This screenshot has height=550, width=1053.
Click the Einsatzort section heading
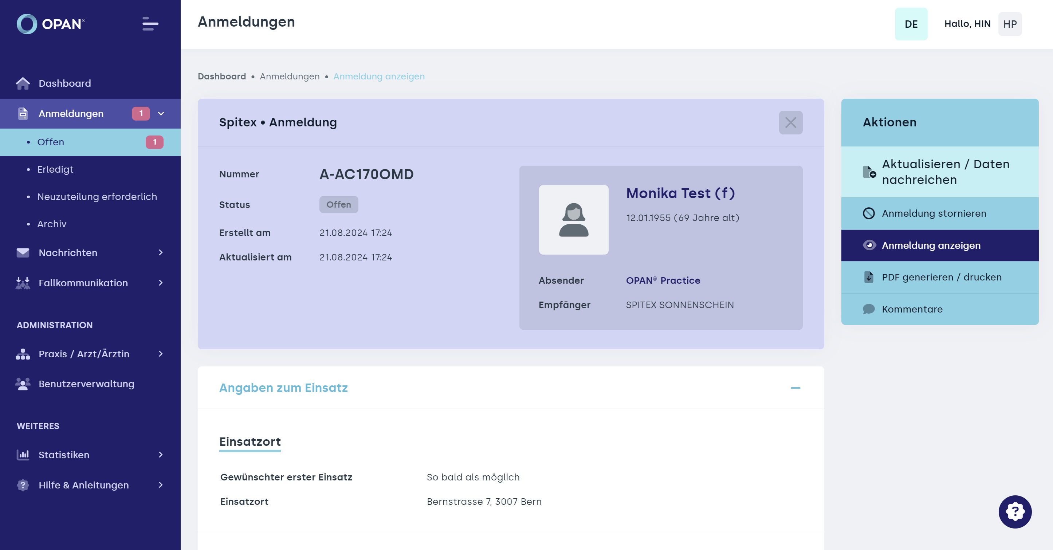250,441
